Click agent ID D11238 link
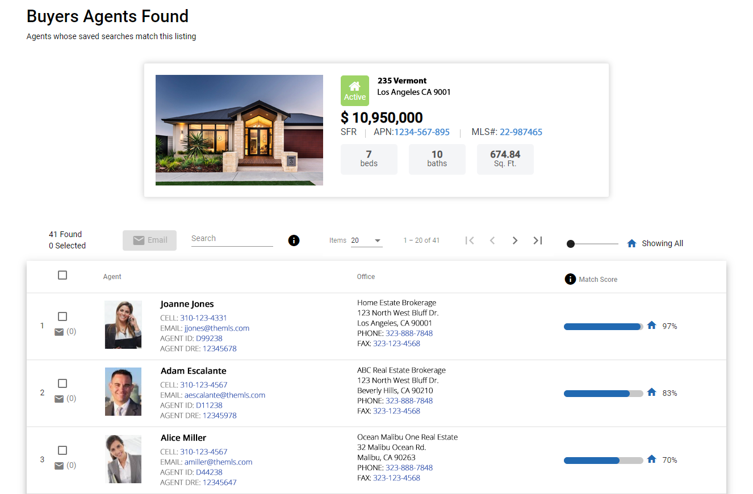753x494 pixels. [x=209, y=406]
